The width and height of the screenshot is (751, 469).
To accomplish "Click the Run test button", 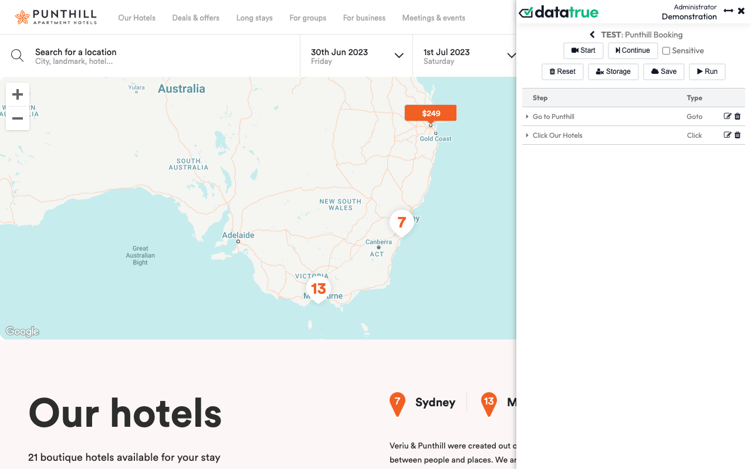I will coord(707,72).
